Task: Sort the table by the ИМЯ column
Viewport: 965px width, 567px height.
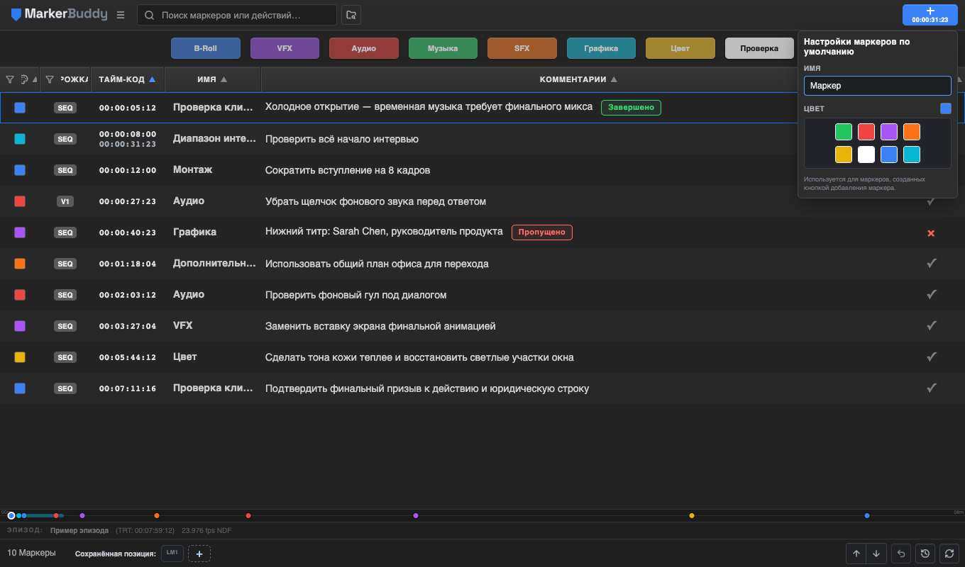Action: pos(213,79)
